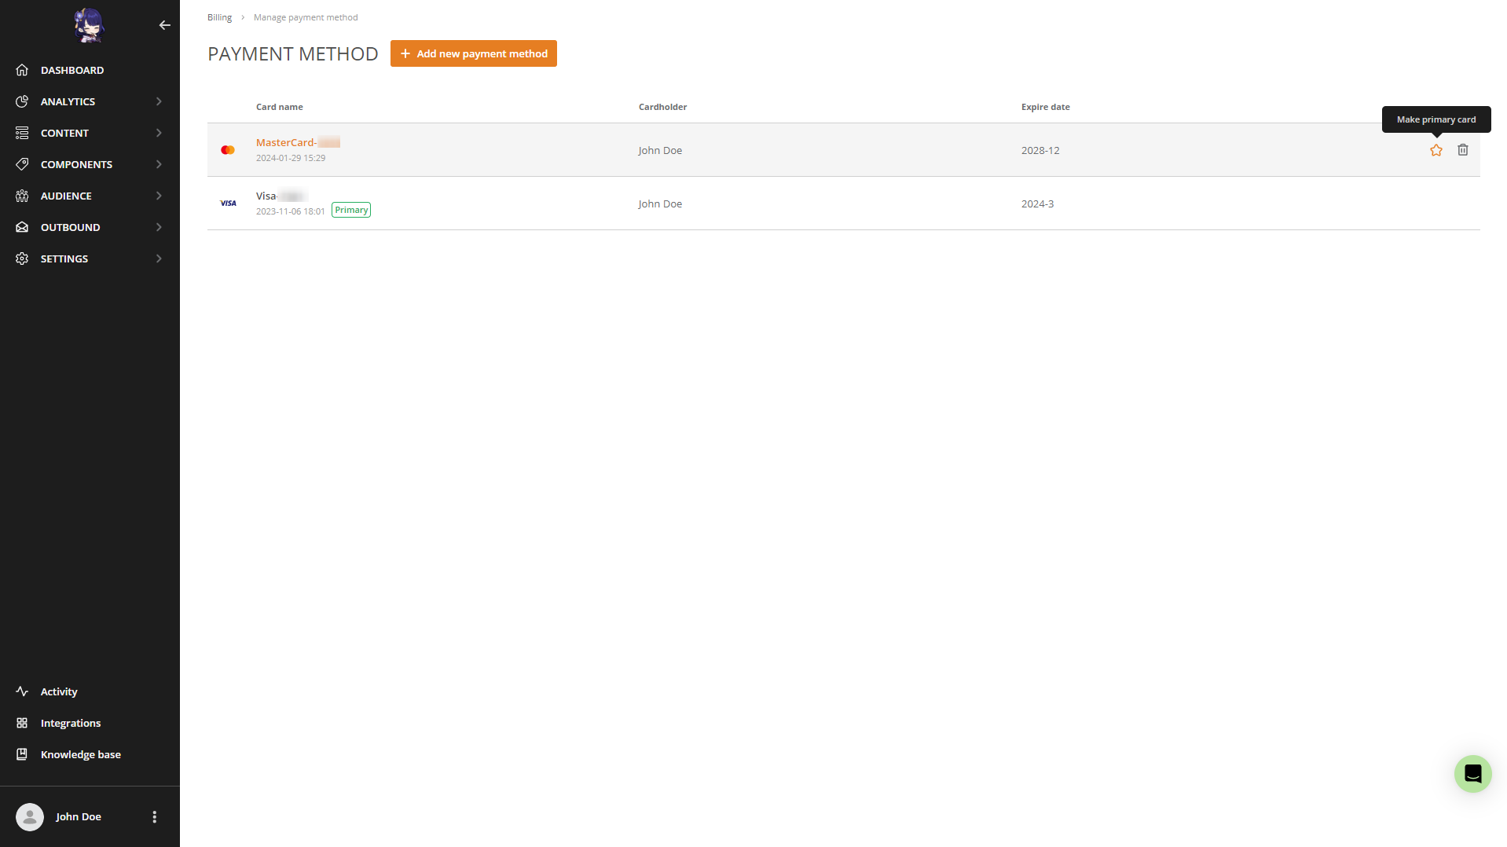
Task: Click the star icon to make MasterCard primary
Action: coord(1435,150)
